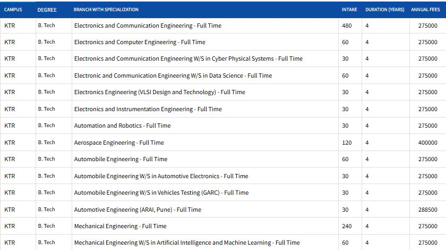Viewport: 446px width, 250px height.
Task: Click the BRANCH WITH SPECIALIZATION header
Action: [106, 10]
